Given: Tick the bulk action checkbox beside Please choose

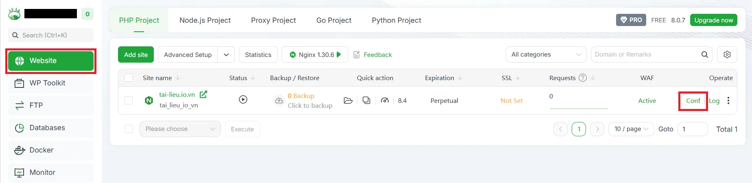Looking at the screenshot, I should [x=129, y=129].
